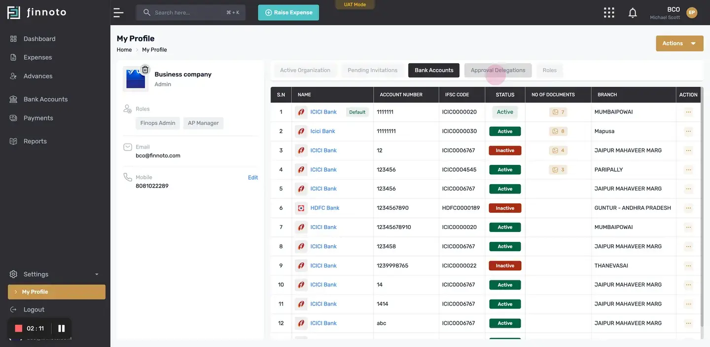The width and height of the screenshot is (710, 347).
Task: Click the Finops Admin role chip
Action: pyautogui.click(x=158, y=123)
